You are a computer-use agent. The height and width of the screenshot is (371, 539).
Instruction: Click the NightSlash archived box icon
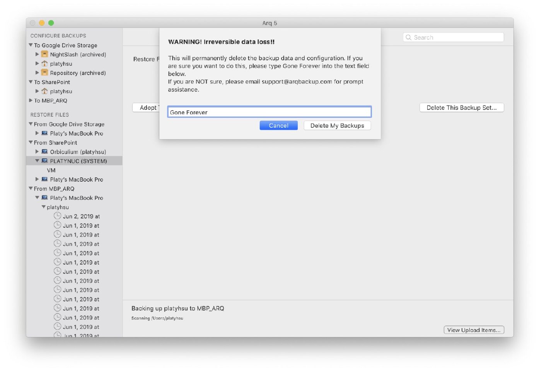(x=44, y=54)
